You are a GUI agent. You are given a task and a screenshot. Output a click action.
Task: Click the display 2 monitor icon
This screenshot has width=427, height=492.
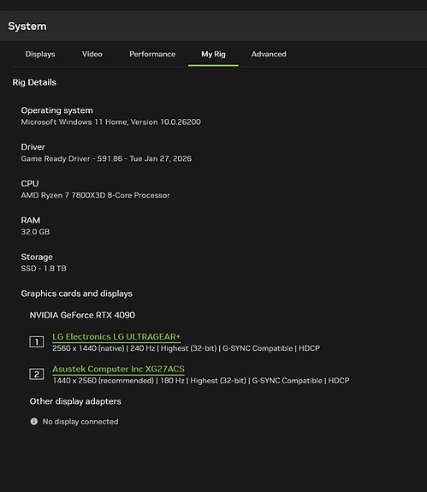tap(37, 374)
